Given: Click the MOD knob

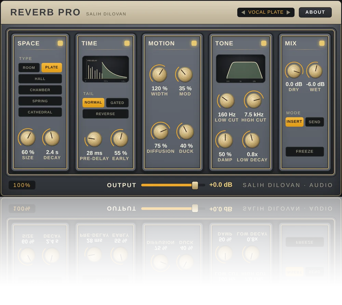Looking at the screenshot, I should [185, 74].
